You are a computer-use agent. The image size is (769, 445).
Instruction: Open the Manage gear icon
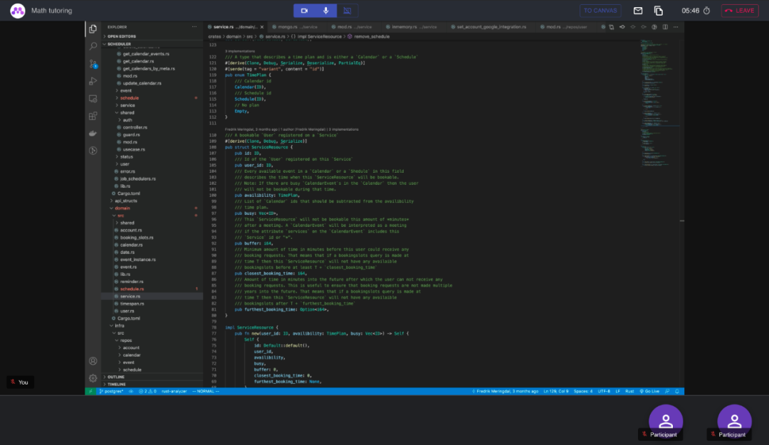[x=93, y=378]
